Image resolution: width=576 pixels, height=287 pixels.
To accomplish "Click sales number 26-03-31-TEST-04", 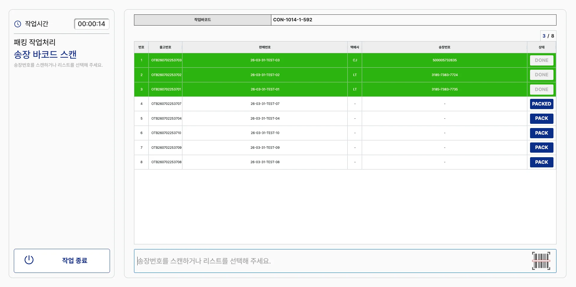I will pos(265,118).
